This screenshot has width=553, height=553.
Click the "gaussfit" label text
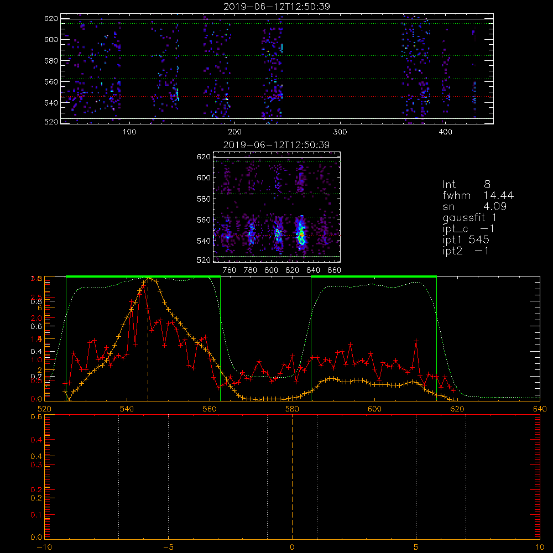pyautogui.click(x=464, y=218)
